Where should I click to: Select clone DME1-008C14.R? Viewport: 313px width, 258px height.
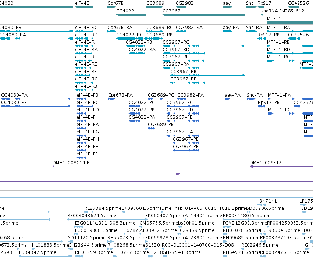pyautogui.click(x=53, y=166)
